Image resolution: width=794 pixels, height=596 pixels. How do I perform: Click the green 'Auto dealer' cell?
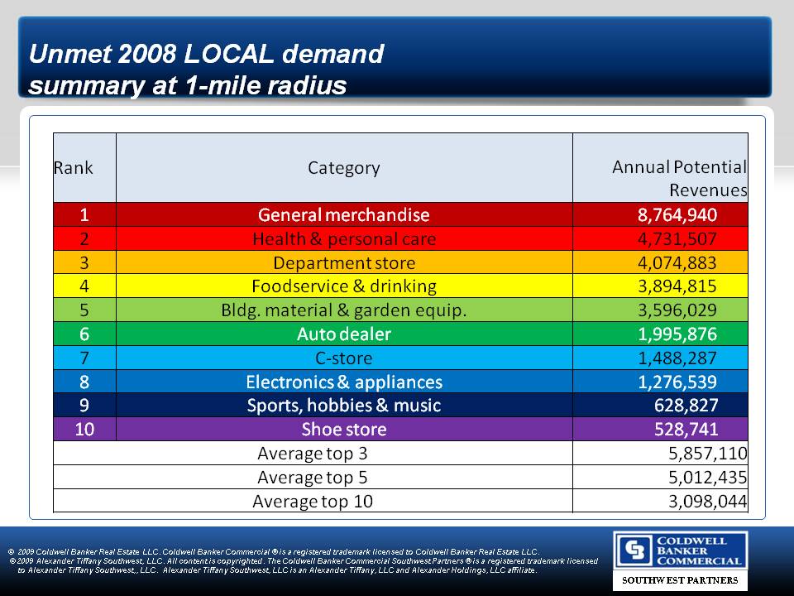343,334
